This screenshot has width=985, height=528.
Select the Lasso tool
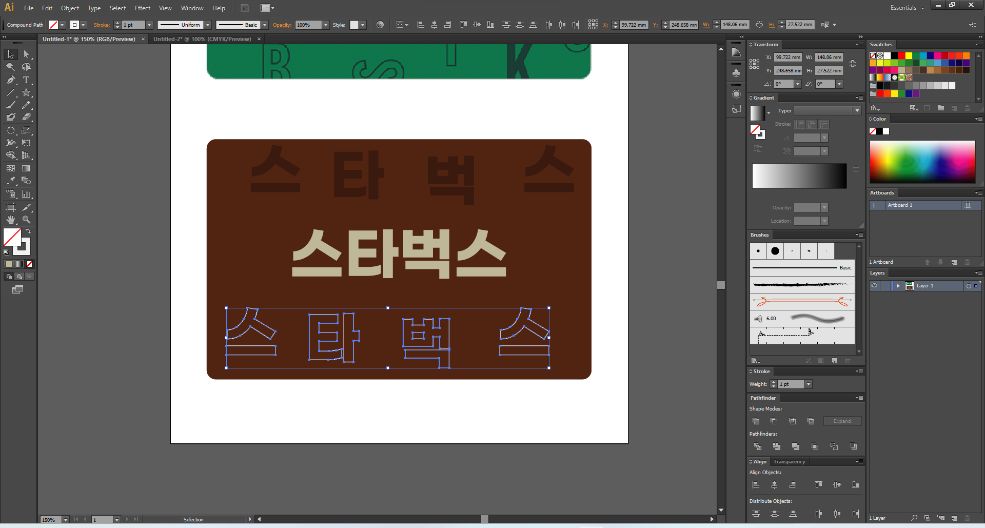(26, 67)
